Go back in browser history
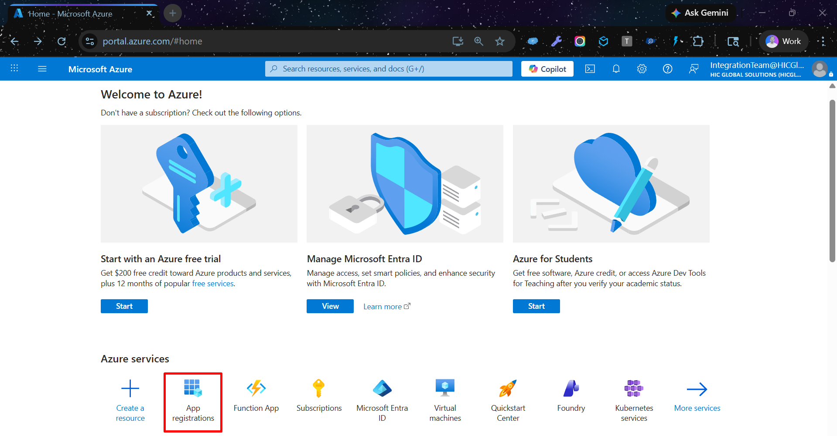The width and height of the screenshot is (837, 436). point(14,41)
